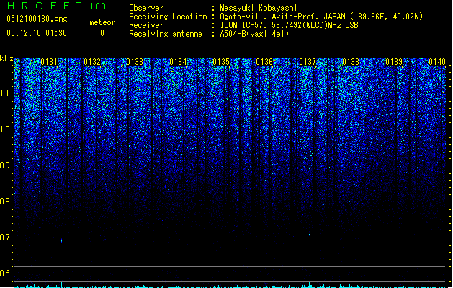Click the 0134 time marker

point(178,62)
